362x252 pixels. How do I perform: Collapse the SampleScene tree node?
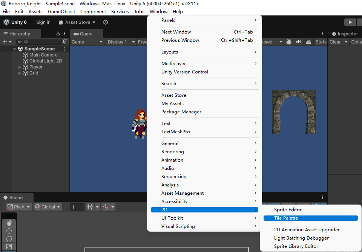click(14, 49)
